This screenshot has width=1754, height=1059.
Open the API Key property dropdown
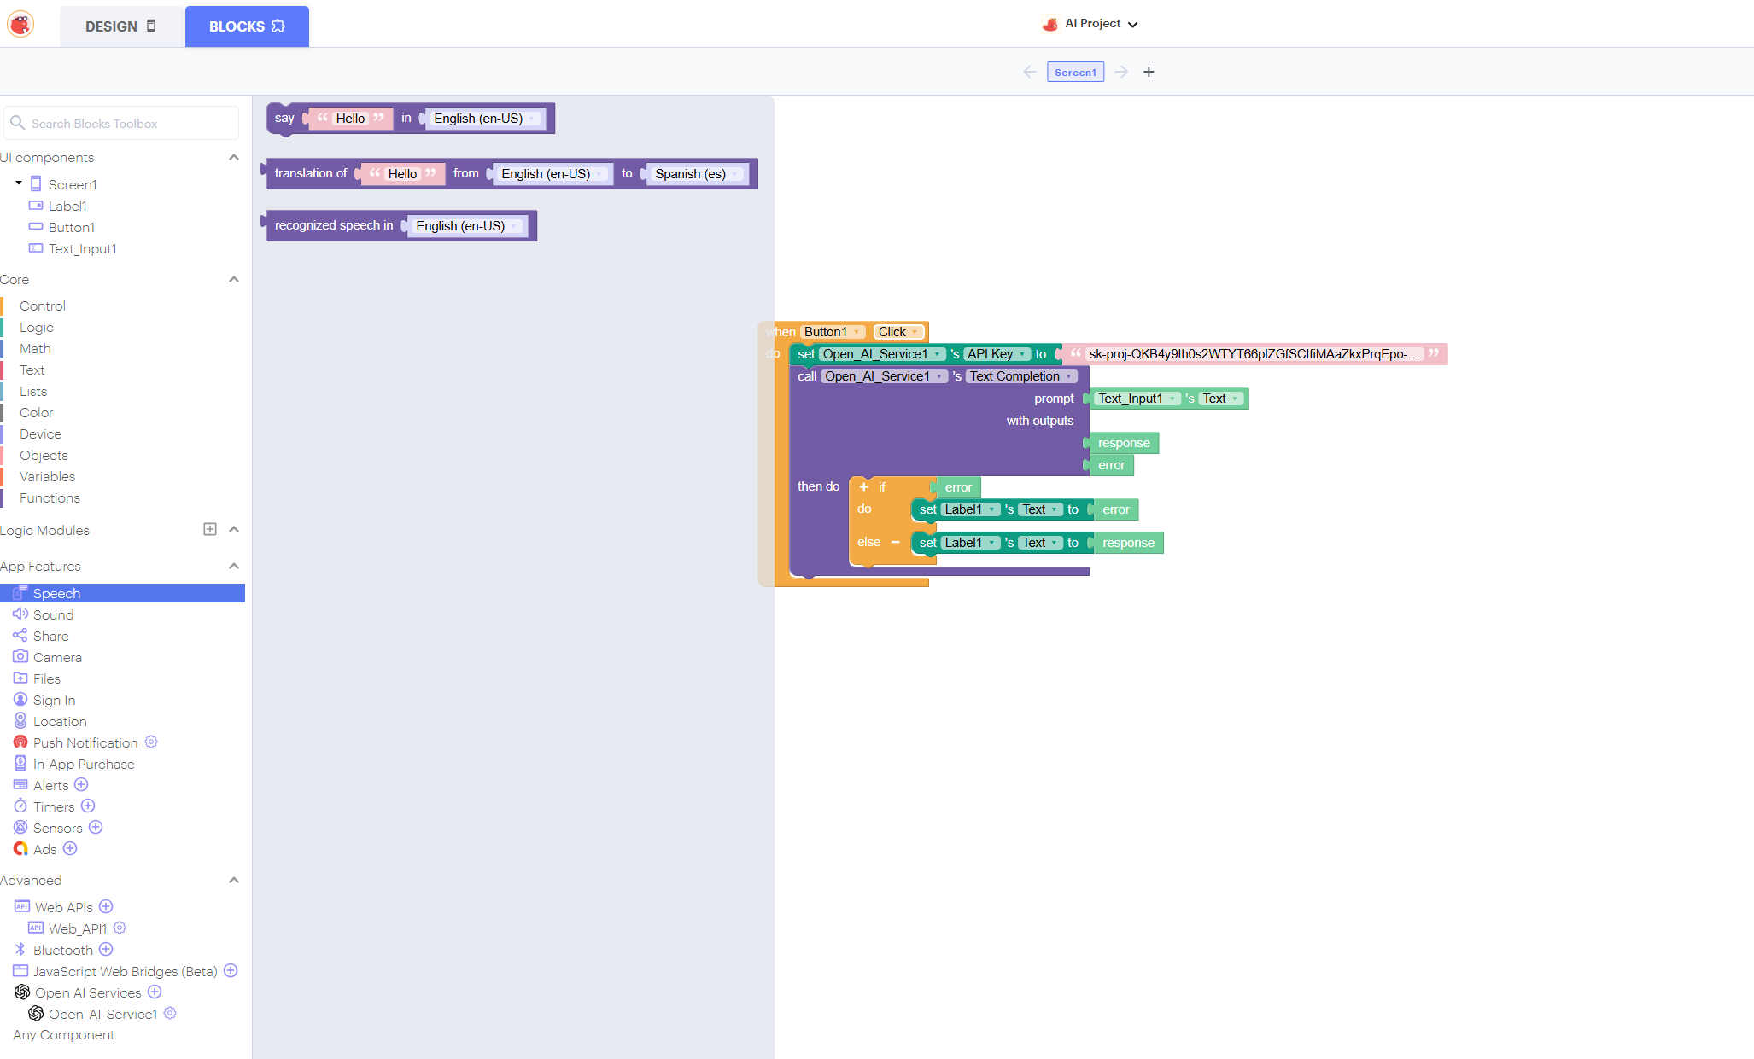tap(997, 354)
